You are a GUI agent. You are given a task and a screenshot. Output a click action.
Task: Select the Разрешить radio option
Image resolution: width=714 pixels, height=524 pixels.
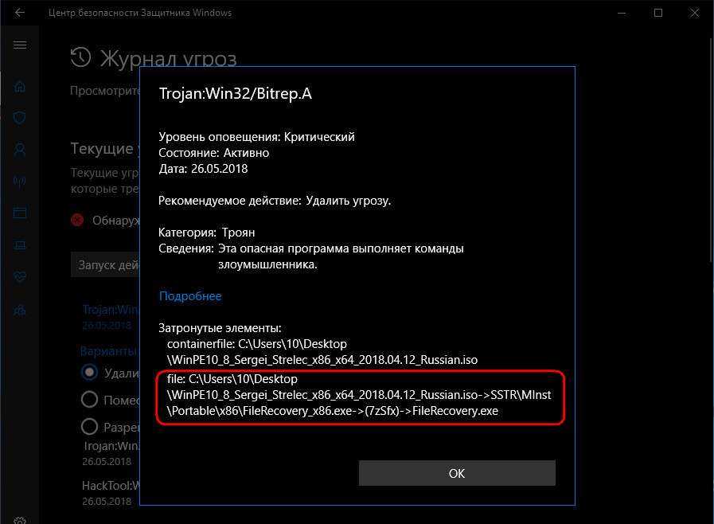point(89,427)
